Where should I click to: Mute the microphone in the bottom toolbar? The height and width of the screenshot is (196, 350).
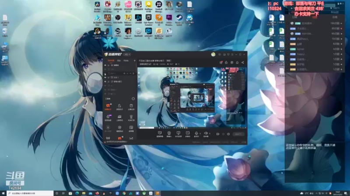[196, 134]
